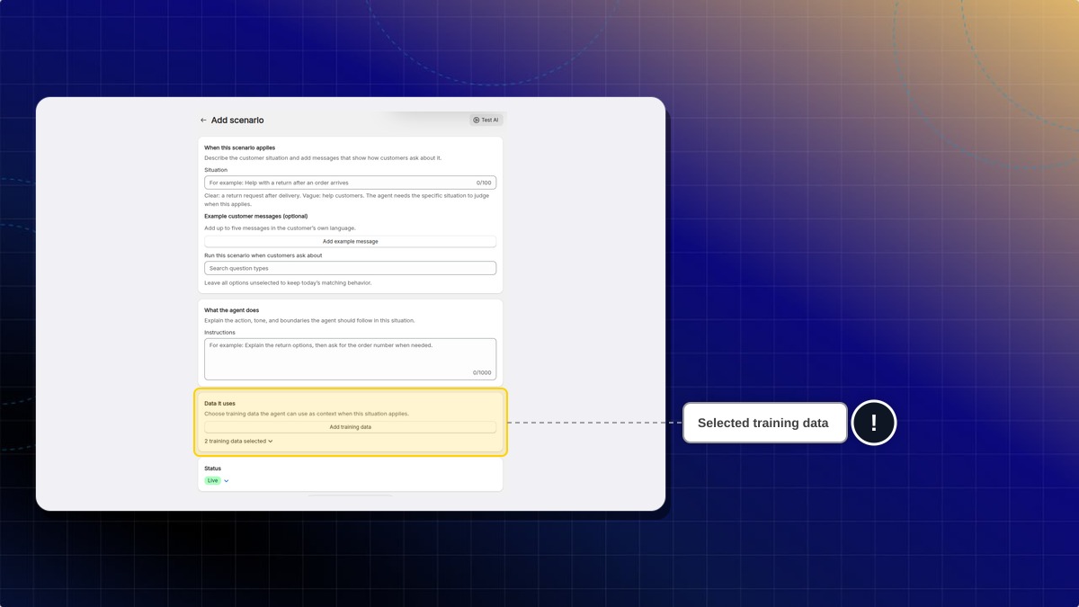This screenshot has width=1079, height=607.
Task: Click into the Instructions text area
Action: pyautogui.click(x=350, y=359)
